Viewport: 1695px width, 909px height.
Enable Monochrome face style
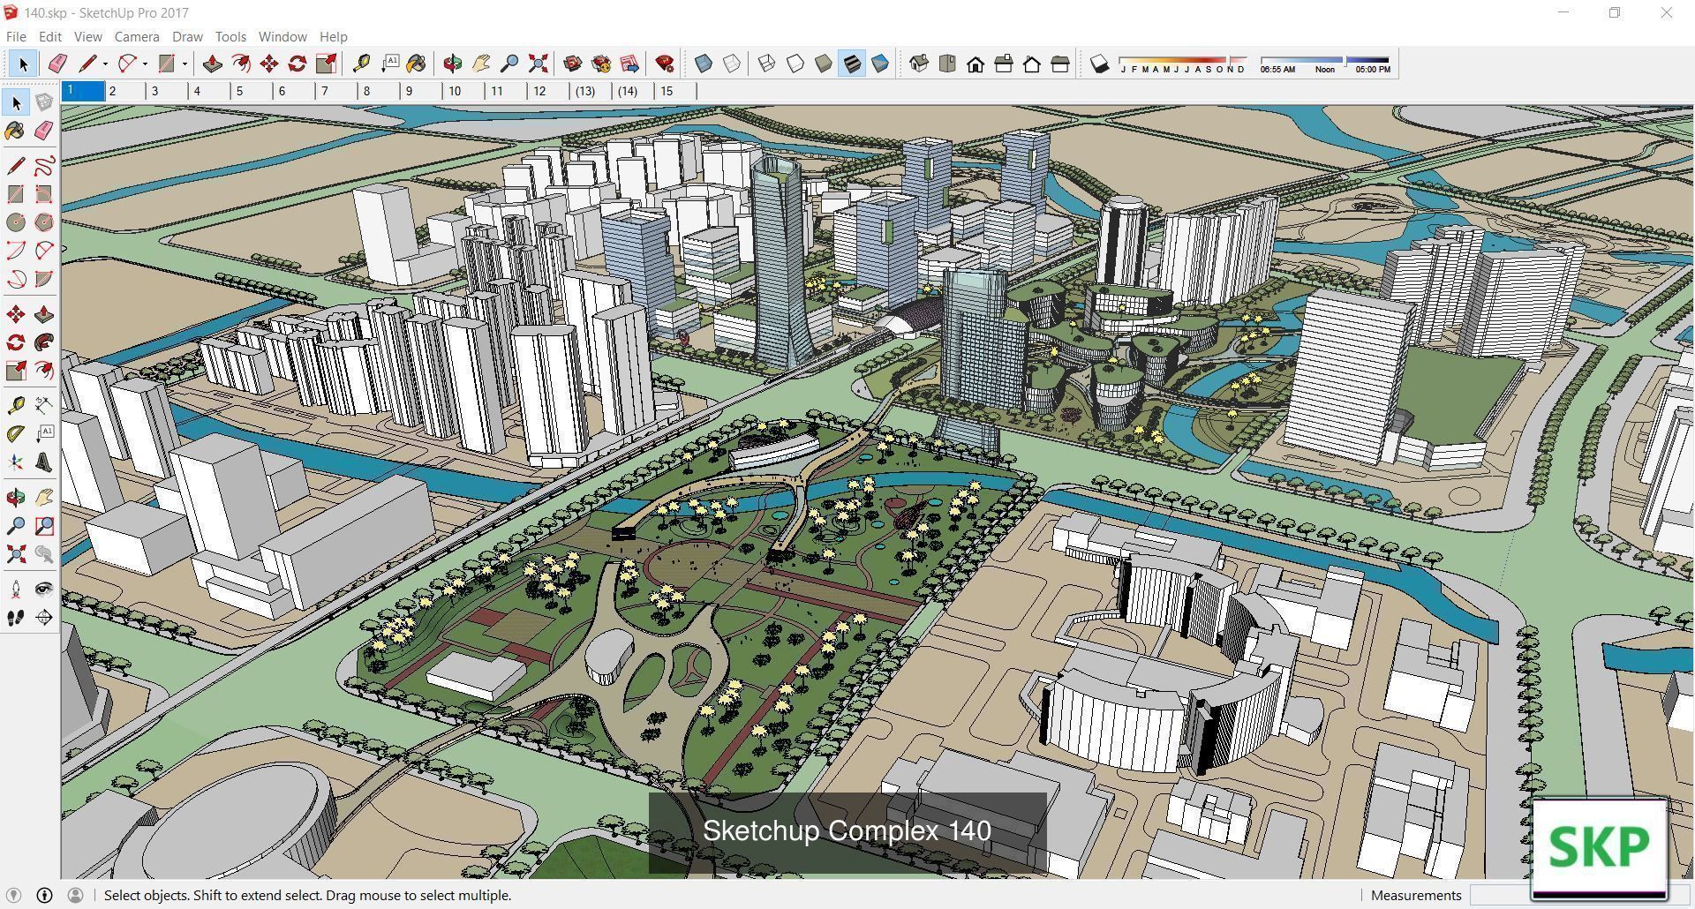(x=880, y=64)
